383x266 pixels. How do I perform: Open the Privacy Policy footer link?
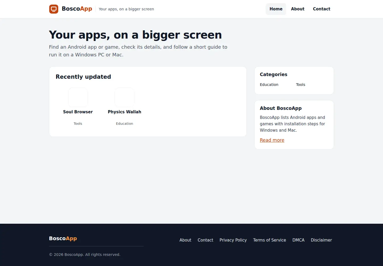(233, 240)
